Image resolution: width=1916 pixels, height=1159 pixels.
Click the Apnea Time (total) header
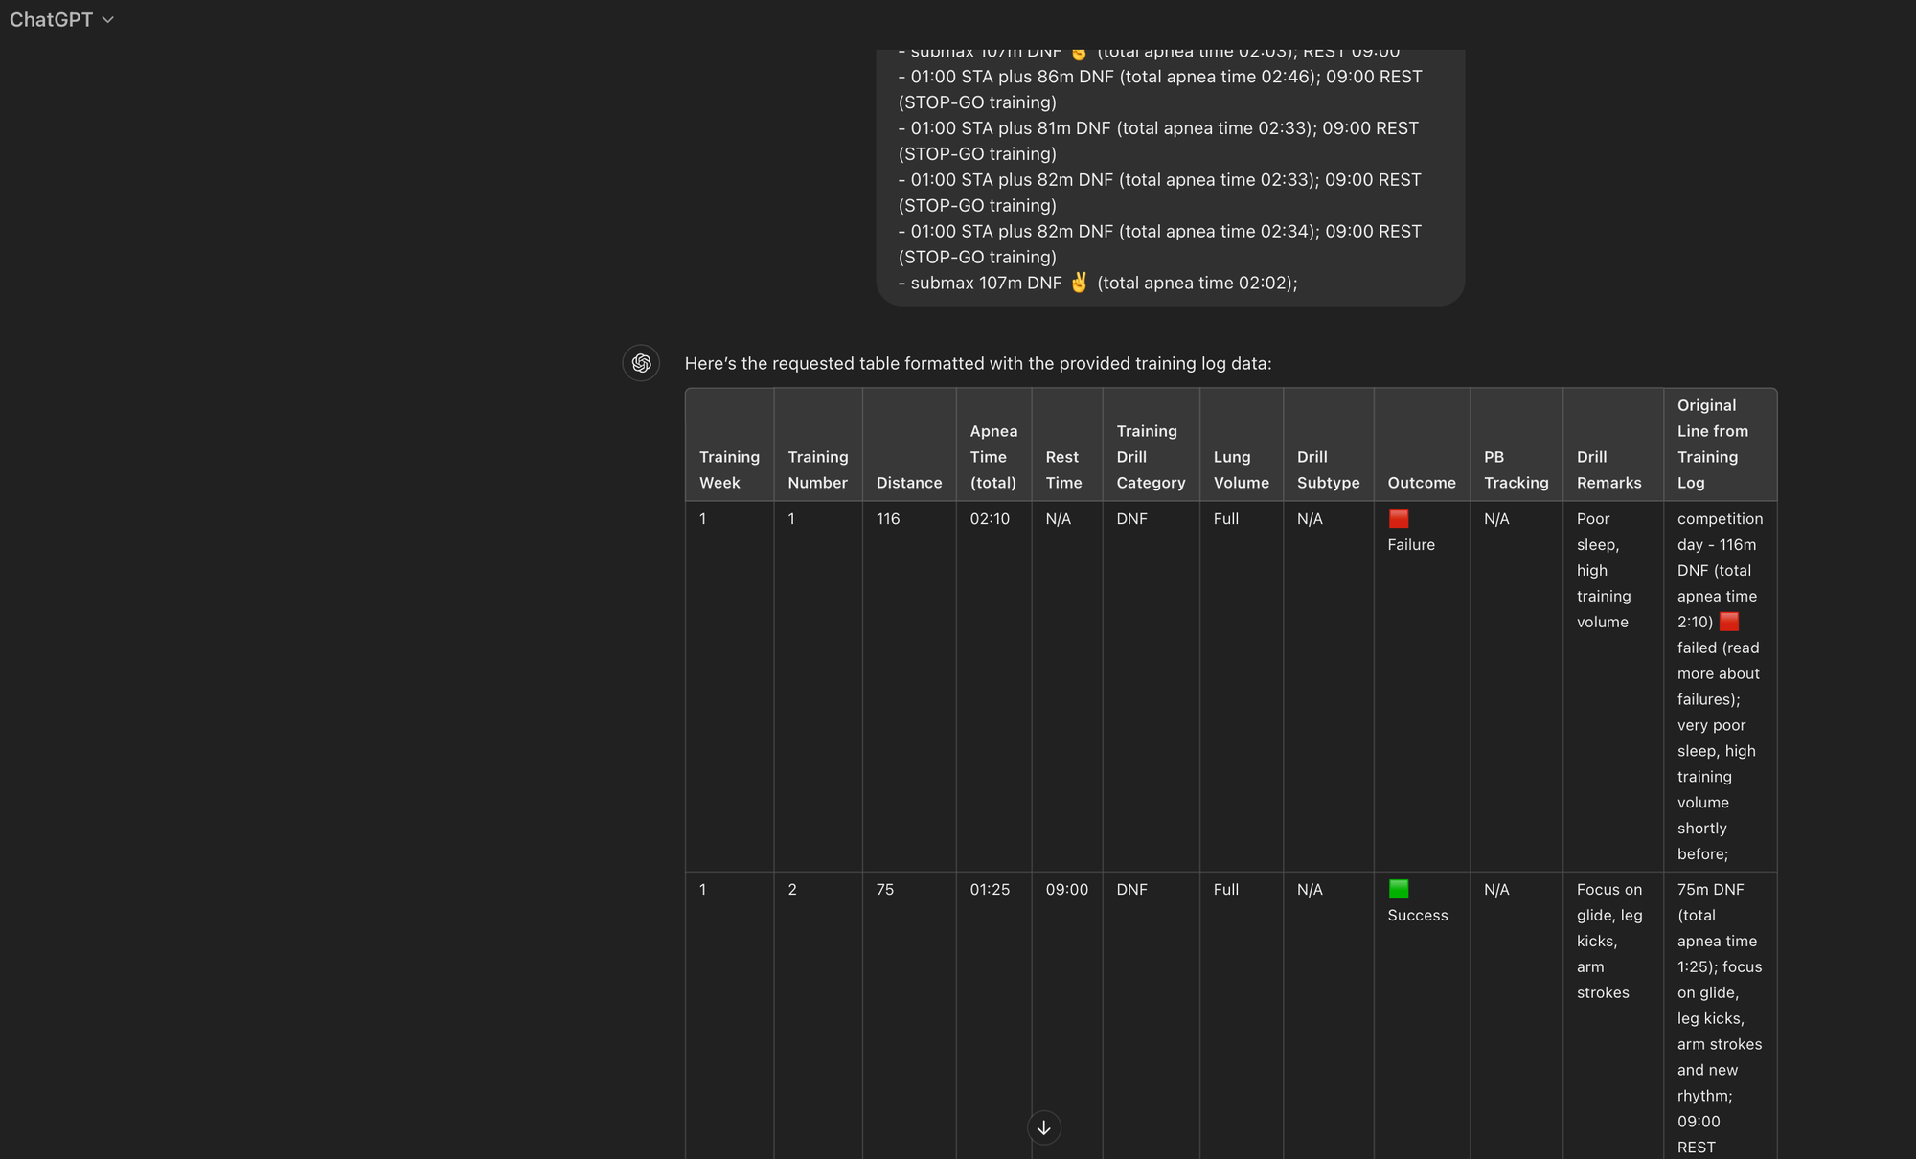993,457
